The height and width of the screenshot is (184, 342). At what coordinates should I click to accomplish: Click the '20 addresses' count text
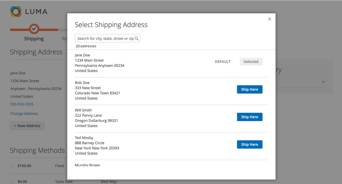(x=86, y=46)
